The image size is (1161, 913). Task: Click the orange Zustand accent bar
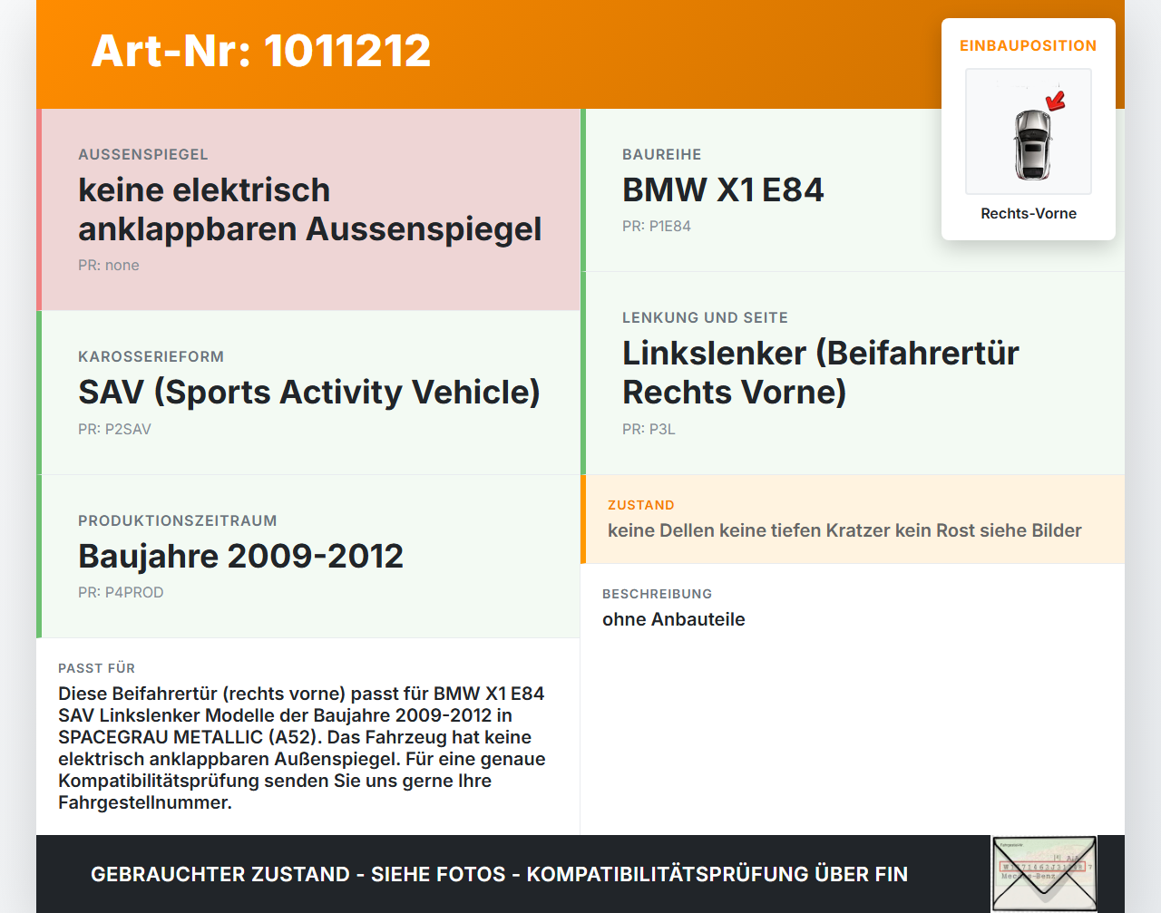coord(584,519)
